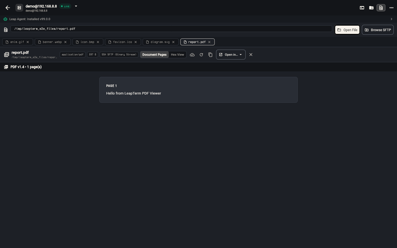Reload the file with the refresh icon

(x=201, y=55)
